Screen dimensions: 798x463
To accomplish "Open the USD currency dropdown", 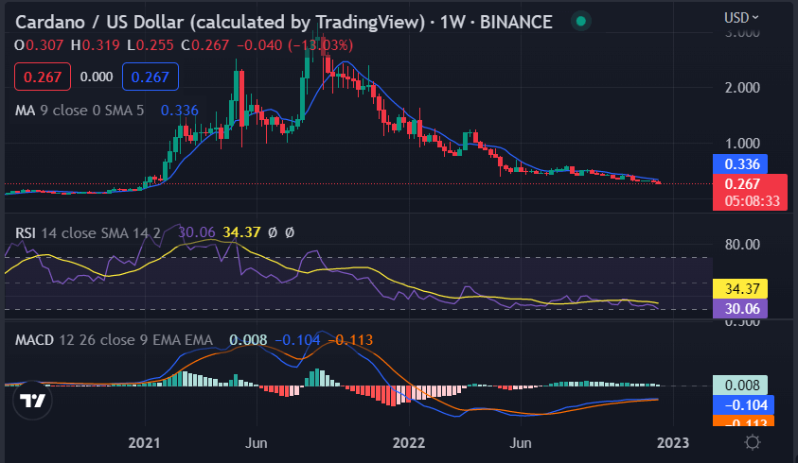I will coord(741,18).
